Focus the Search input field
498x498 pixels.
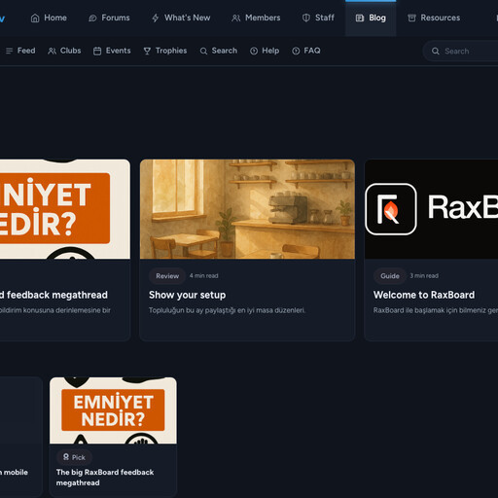[461, 52]
